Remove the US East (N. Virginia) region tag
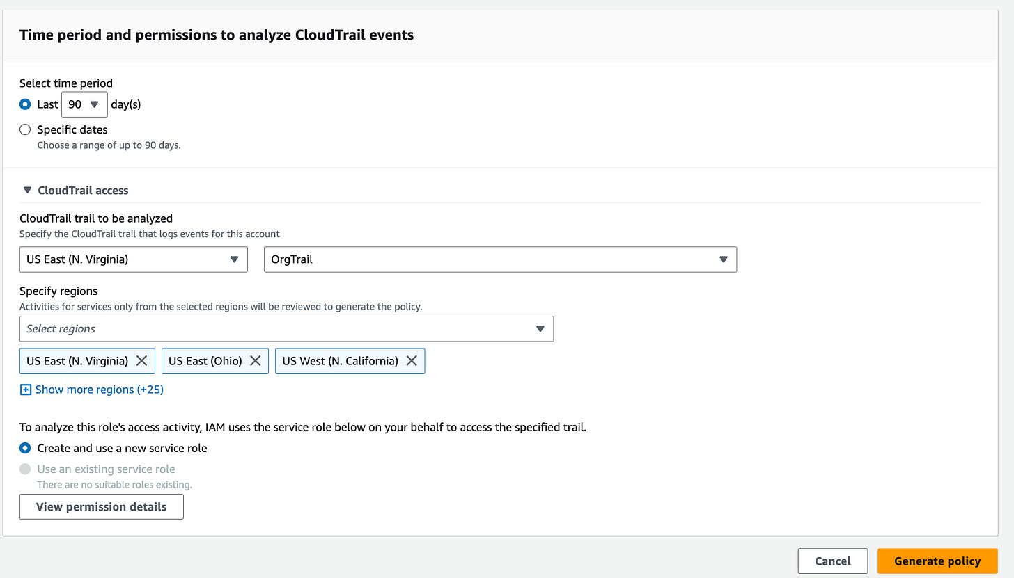1014x578 pixels. click(x=141, y=361)
